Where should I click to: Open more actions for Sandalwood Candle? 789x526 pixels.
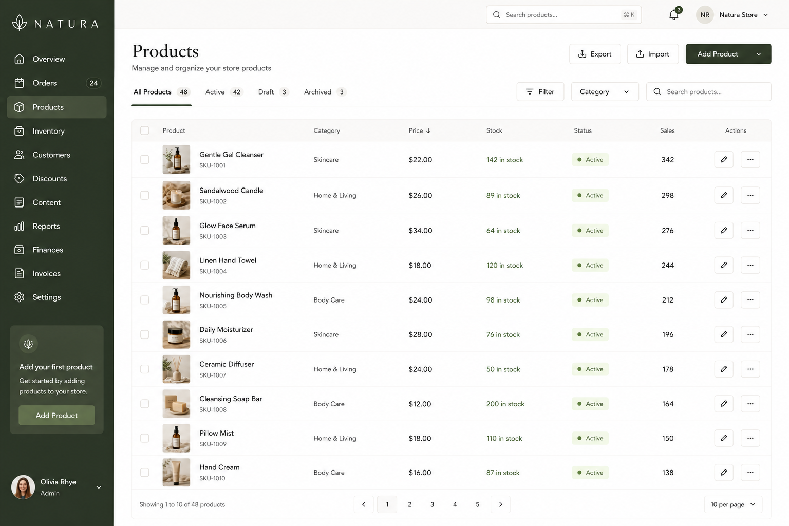pos(750,195)
